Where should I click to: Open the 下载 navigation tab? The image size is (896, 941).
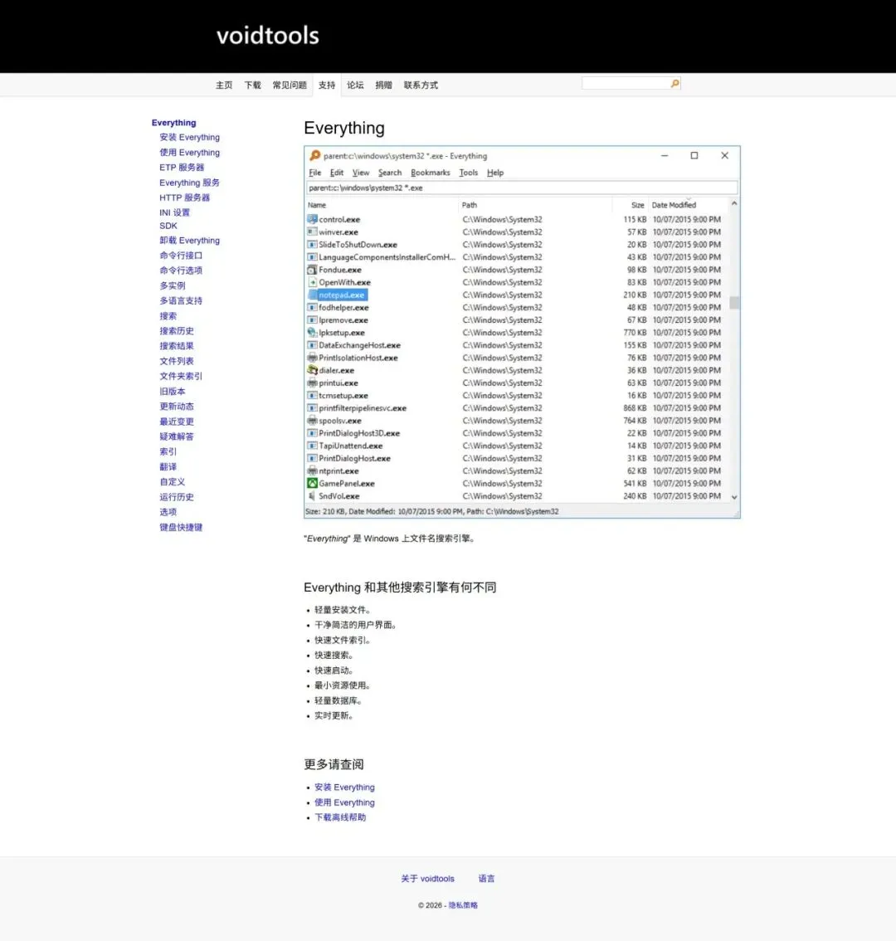(x=253, y=85)
